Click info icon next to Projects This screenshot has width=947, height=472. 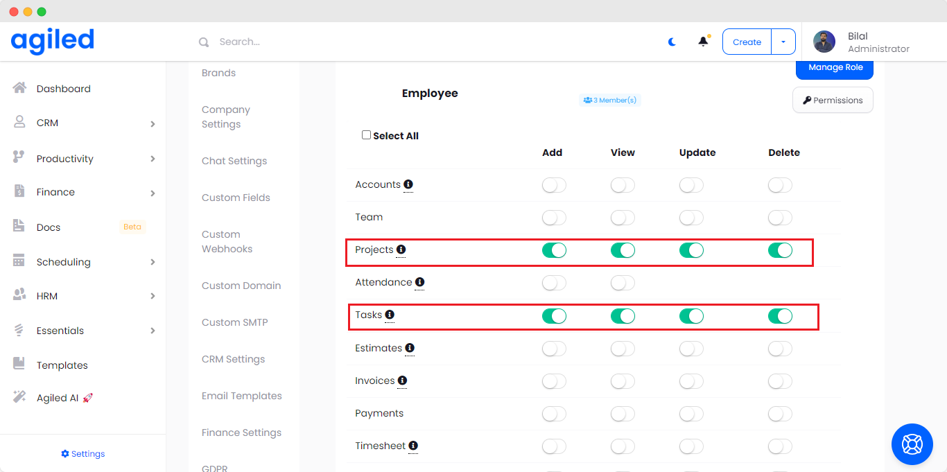click(401, 250)
